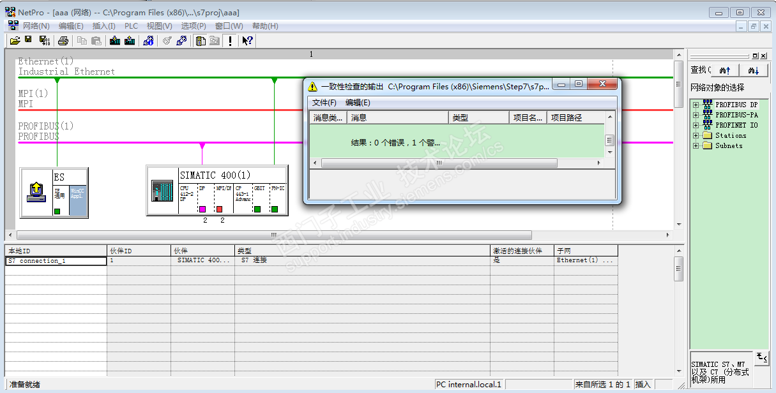The width and height of the screenshot is (776, 393).
Task: Click the blue connection plug toolbar icon
Action: (x=181, y=41)
